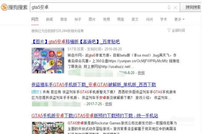
Task: Open the GTA5手机版安卓下载 统一手机站 link
Action: click(x=95, y=116)
